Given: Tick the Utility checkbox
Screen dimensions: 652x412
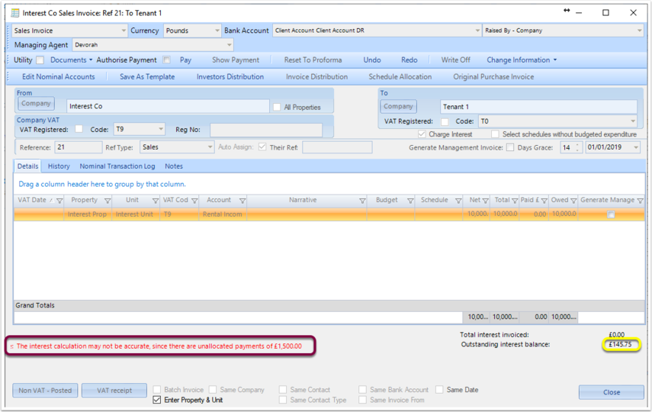Looking at the screenshot, I should tap(40, 60).
